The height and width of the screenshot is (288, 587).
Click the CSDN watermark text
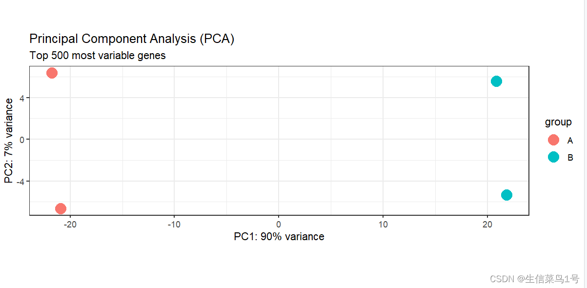coord(534,279)
